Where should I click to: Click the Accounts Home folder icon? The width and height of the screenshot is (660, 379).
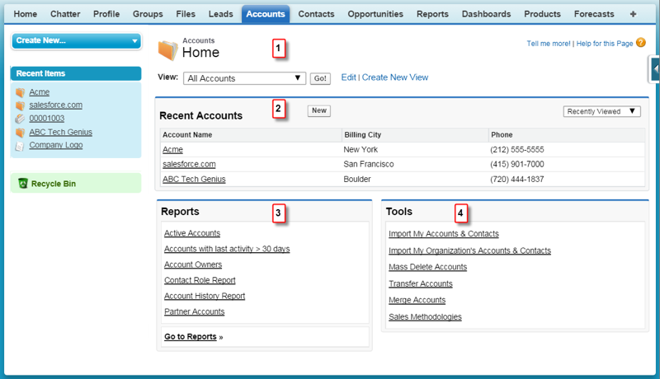[168, 50]
